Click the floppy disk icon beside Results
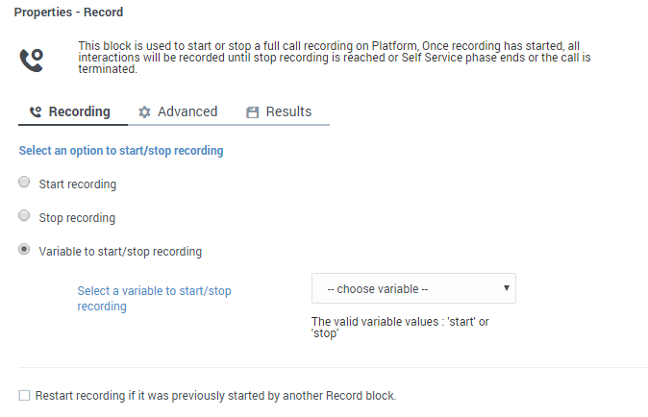 tap(253, 112)
